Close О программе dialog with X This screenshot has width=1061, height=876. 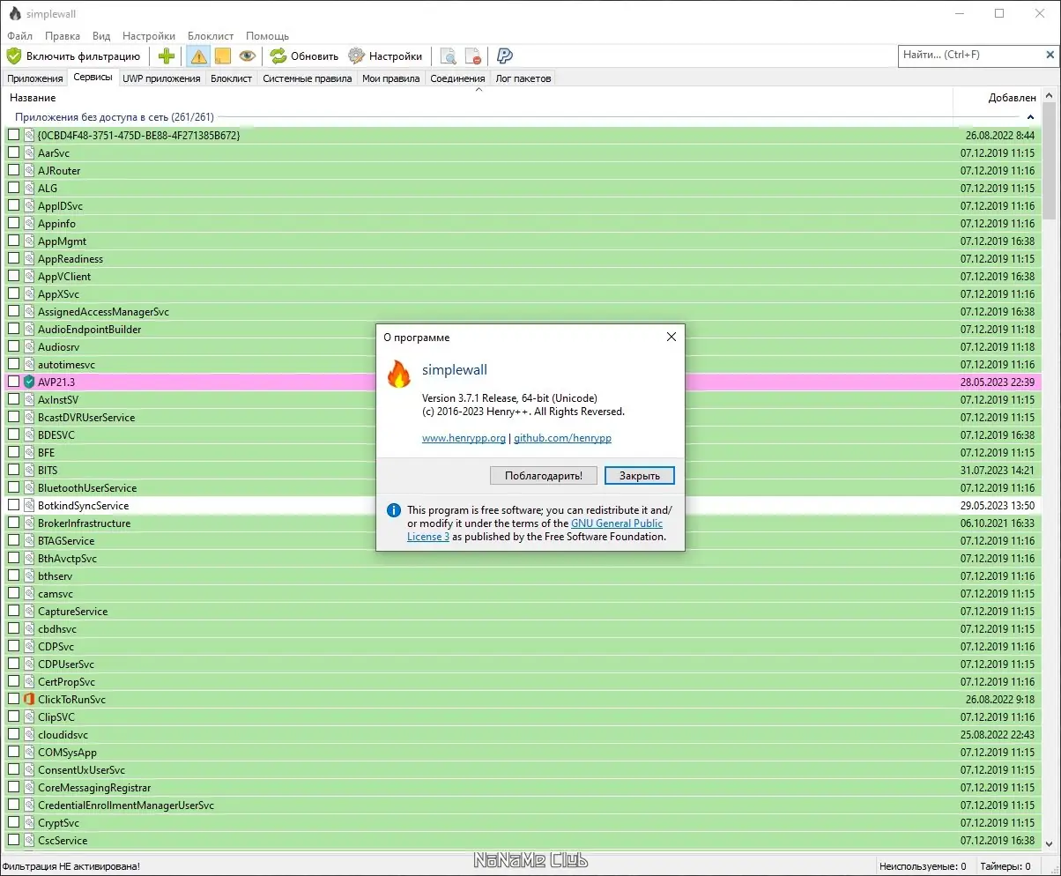point(671,337)
